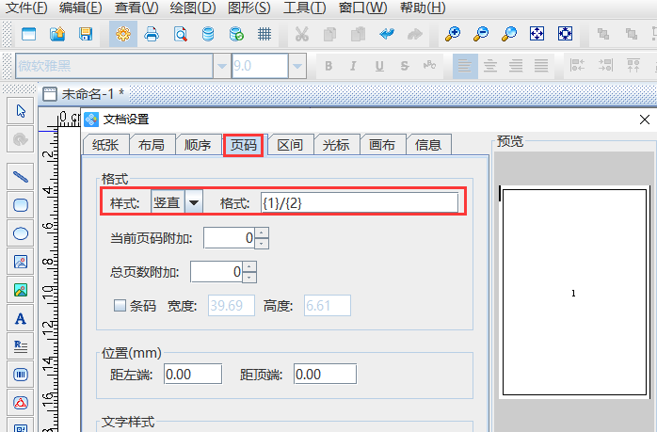Select the triangle shape tool in circle
657x432 pixels.
[21, 403]
